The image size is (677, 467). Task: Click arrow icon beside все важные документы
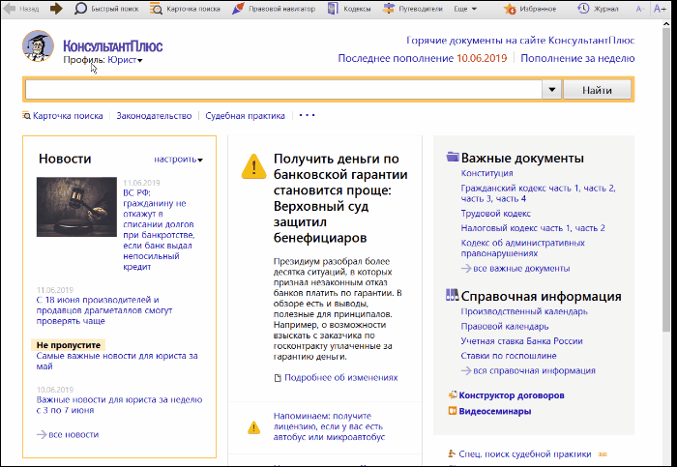click(x=466, y=268)
